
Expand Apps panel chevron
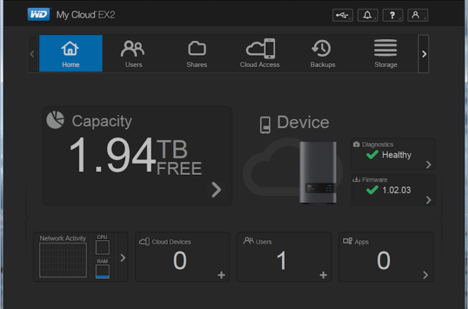click(425, 275)
